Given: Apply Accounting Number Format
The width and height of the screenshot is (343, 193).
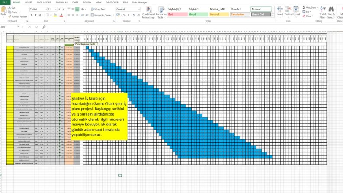Looking at the screenshot, I should click(x=119, y=15).
